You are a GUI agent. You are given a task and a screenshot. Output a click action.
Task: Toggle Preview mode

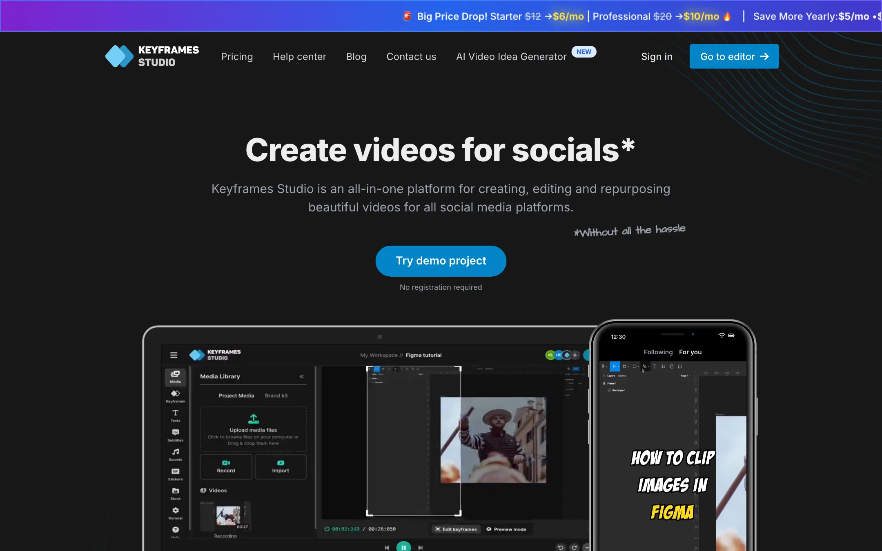pos(506,529)
